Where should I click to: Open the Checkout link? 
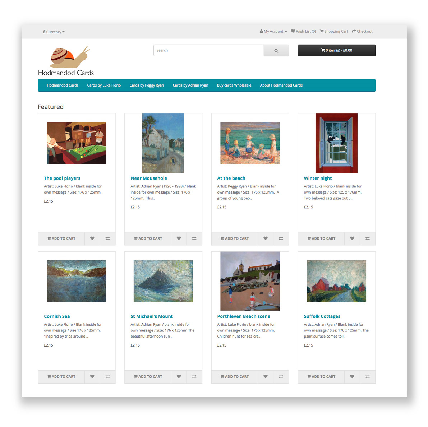[362, 31]
